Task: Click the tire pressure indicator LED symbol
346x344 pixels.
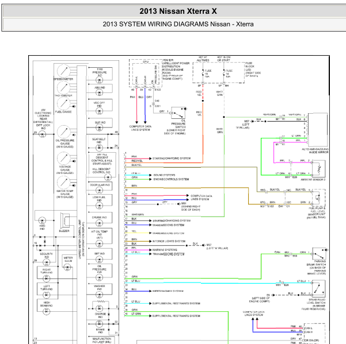Action: (x=99, y=80)
